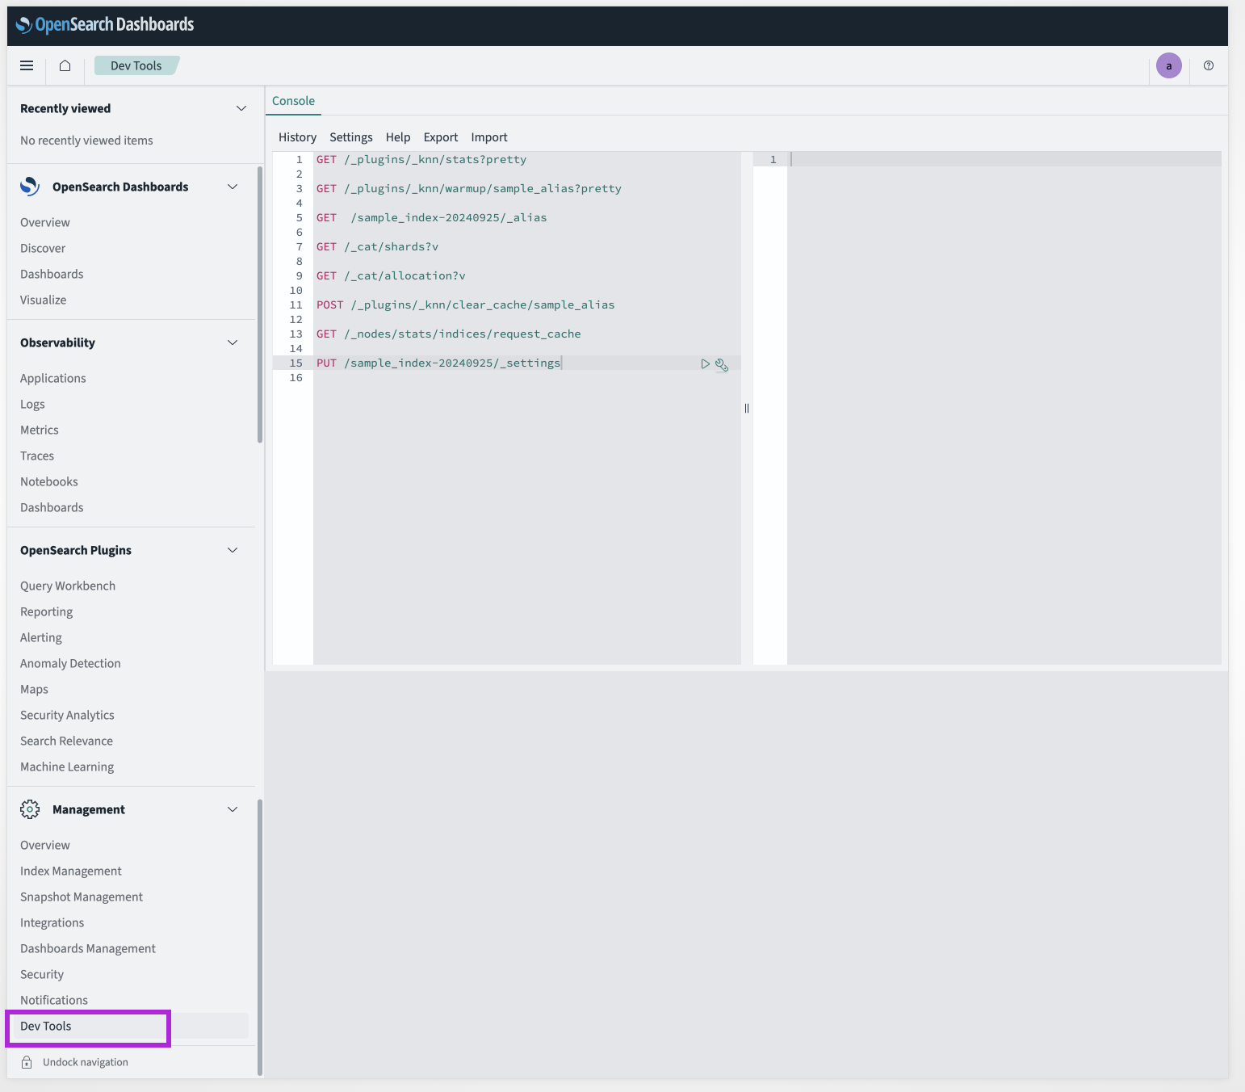Screen dimensions: 1245x1092
Task: Open Query Workbench
Action: pyautogui.click(x=68, y=586)
